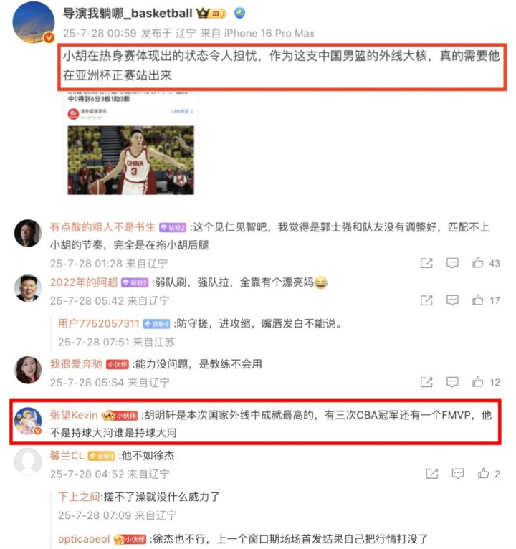
Task: Share the comment by 我很爱奔驰
Action: click(x=426, y=382)
